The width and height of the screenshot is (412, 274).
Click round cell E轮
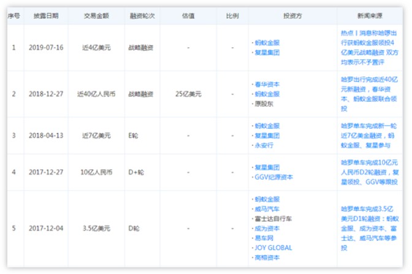[133, 135]
